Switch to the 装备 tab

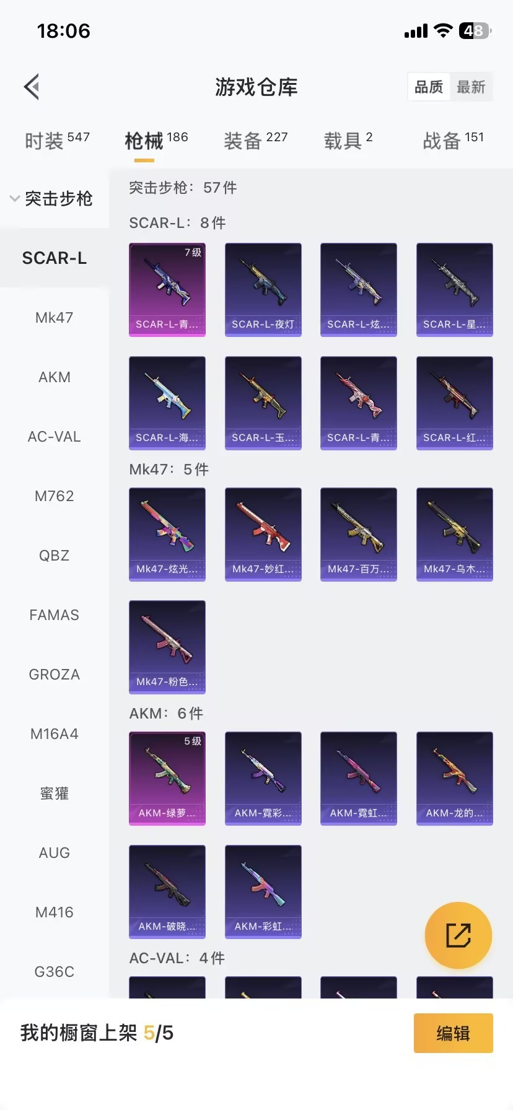pos(256,141)
